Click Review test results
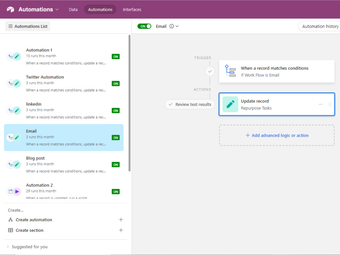Screen dimensions: 340x255 pos(190,104)
